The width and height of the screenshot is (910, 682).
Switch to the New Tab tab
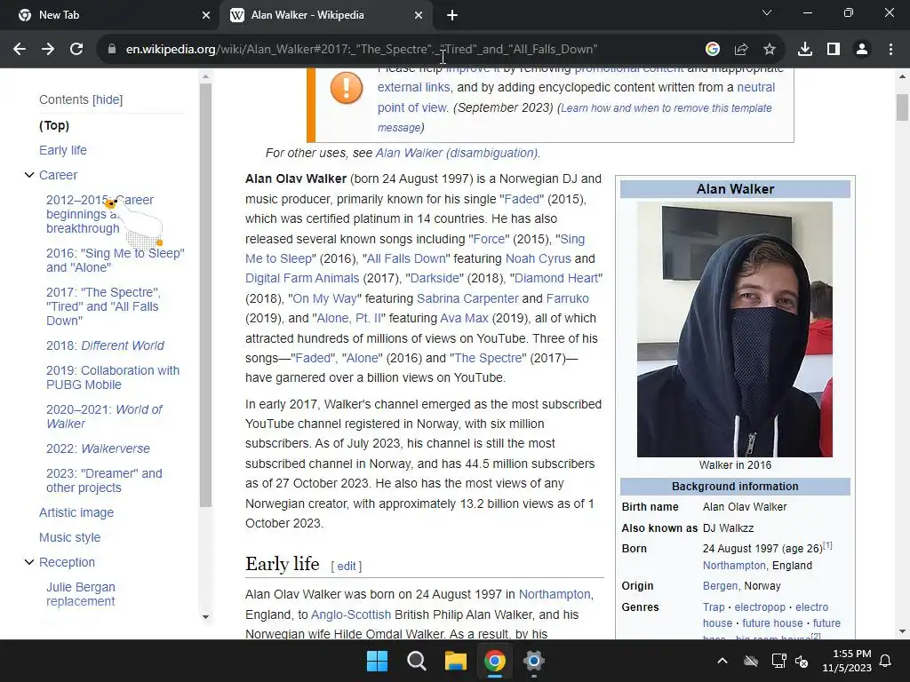tap(109, 15)
